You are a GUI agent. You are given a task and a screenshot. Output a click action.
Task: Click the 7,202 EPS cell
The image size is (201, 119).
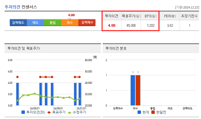151,26
